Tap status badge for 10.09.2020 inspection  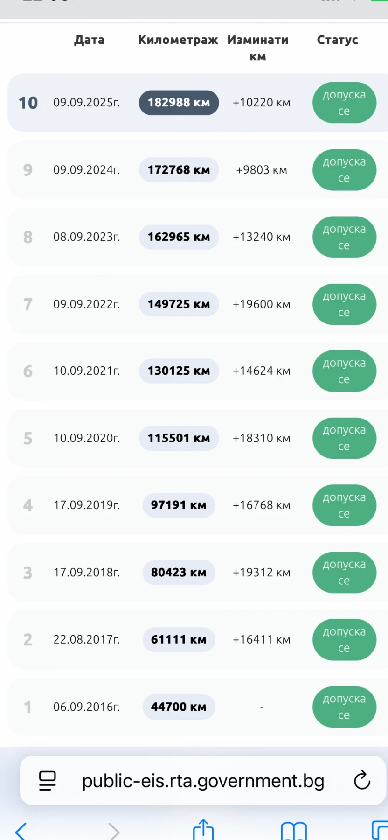coord(344,438)
